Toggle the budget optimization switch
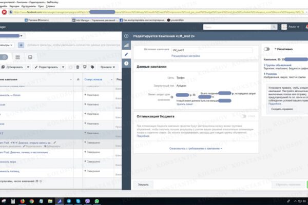Image resolution: width=308 pixels, height=205 pixels. click(x=243, y=116)
